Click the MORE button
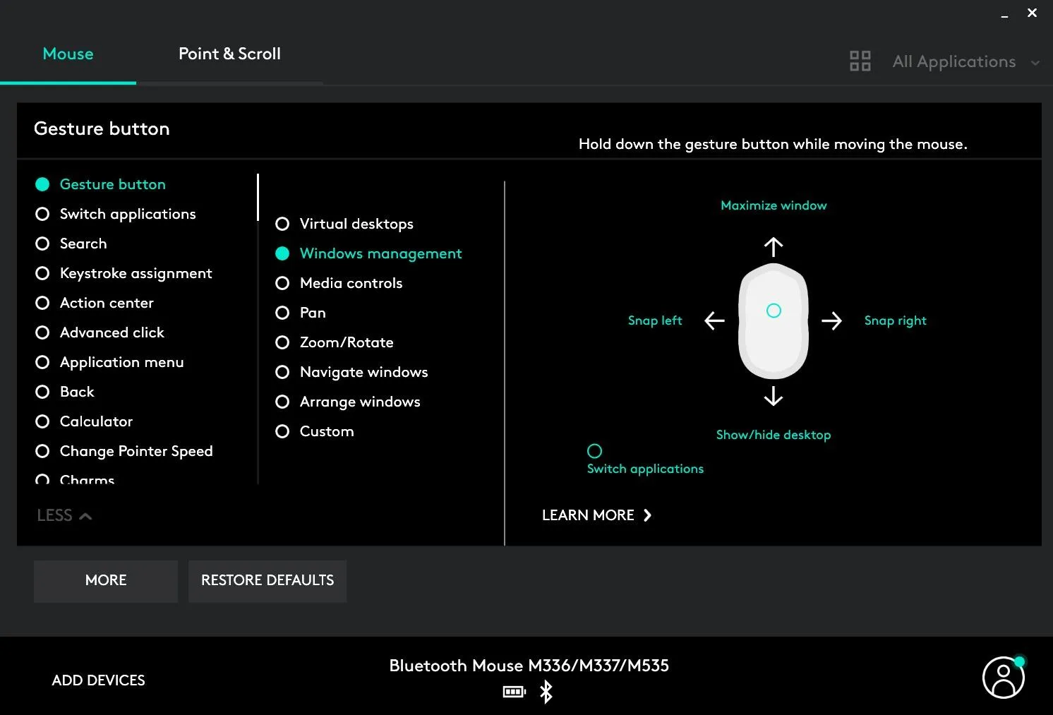This screenshot has width=1053, height=715. coord(106,581)
